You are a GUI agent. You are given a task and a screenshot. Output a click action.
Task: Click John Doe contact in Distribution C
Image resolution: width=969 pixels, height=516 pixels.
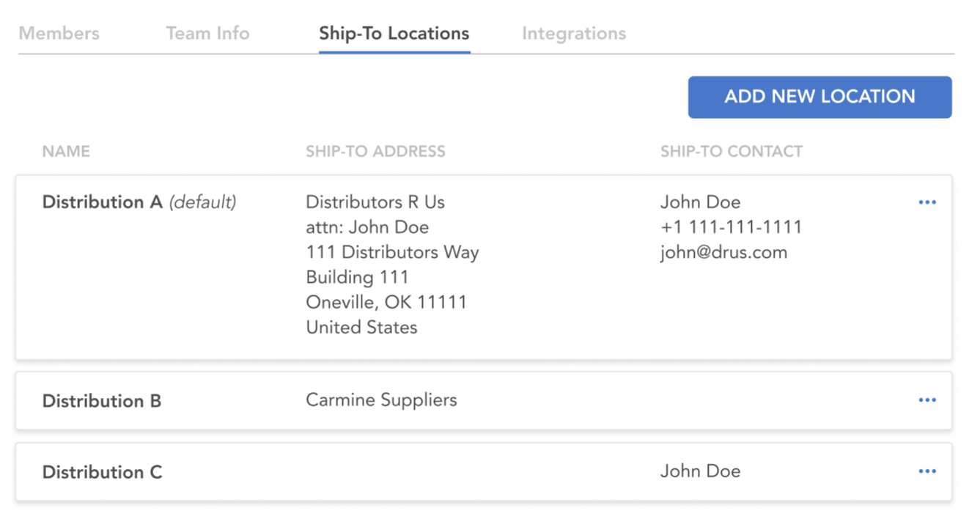pyautogui.click(x=700, y=471)
